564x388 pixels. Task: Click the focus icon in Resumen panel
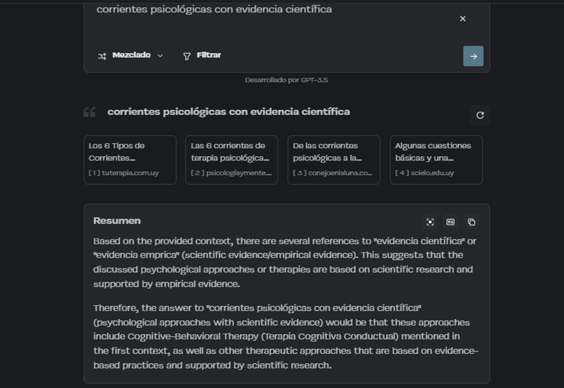(x=430, y=222)
